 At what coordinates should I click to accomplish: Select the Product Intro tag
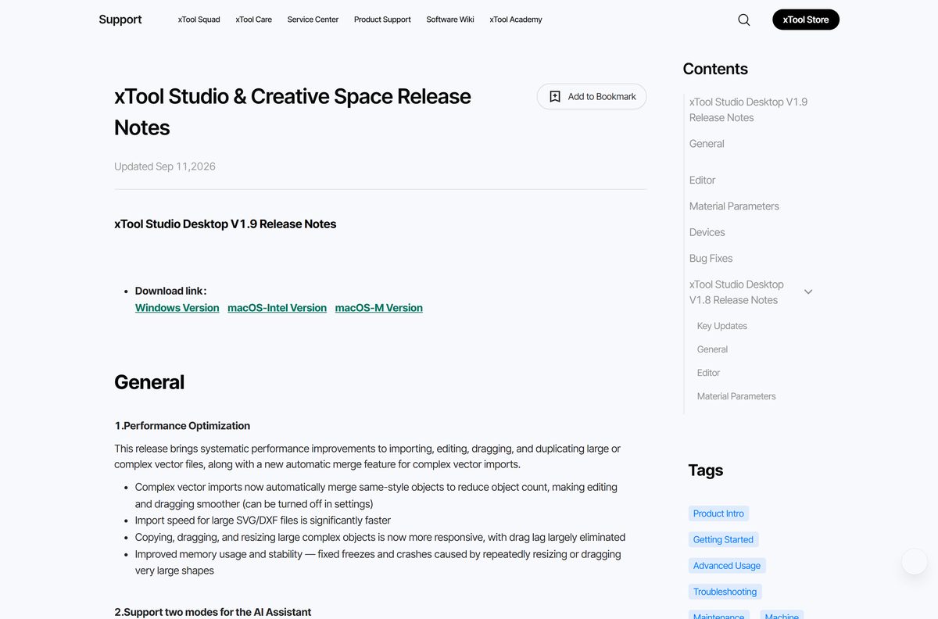(x=718, y=513)
